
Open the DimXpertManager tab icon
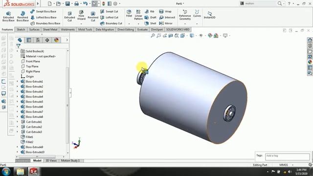point(47,40)
